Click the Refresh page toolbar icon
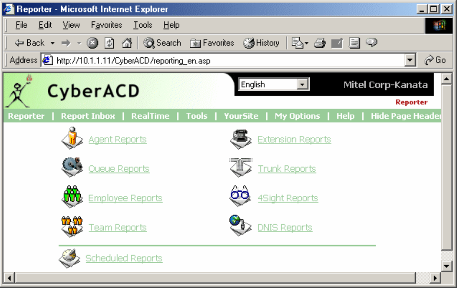457x288 pixels. tap(109, 43)
